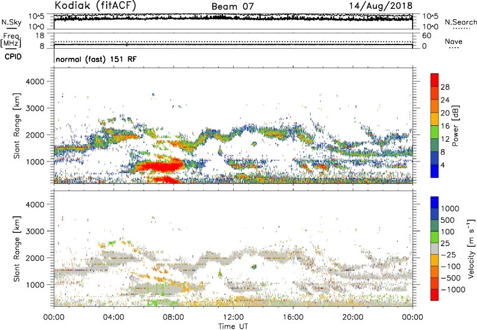Click the '12:00' time tick label
This screenshot has width=477, height=330.
point(233,317)
